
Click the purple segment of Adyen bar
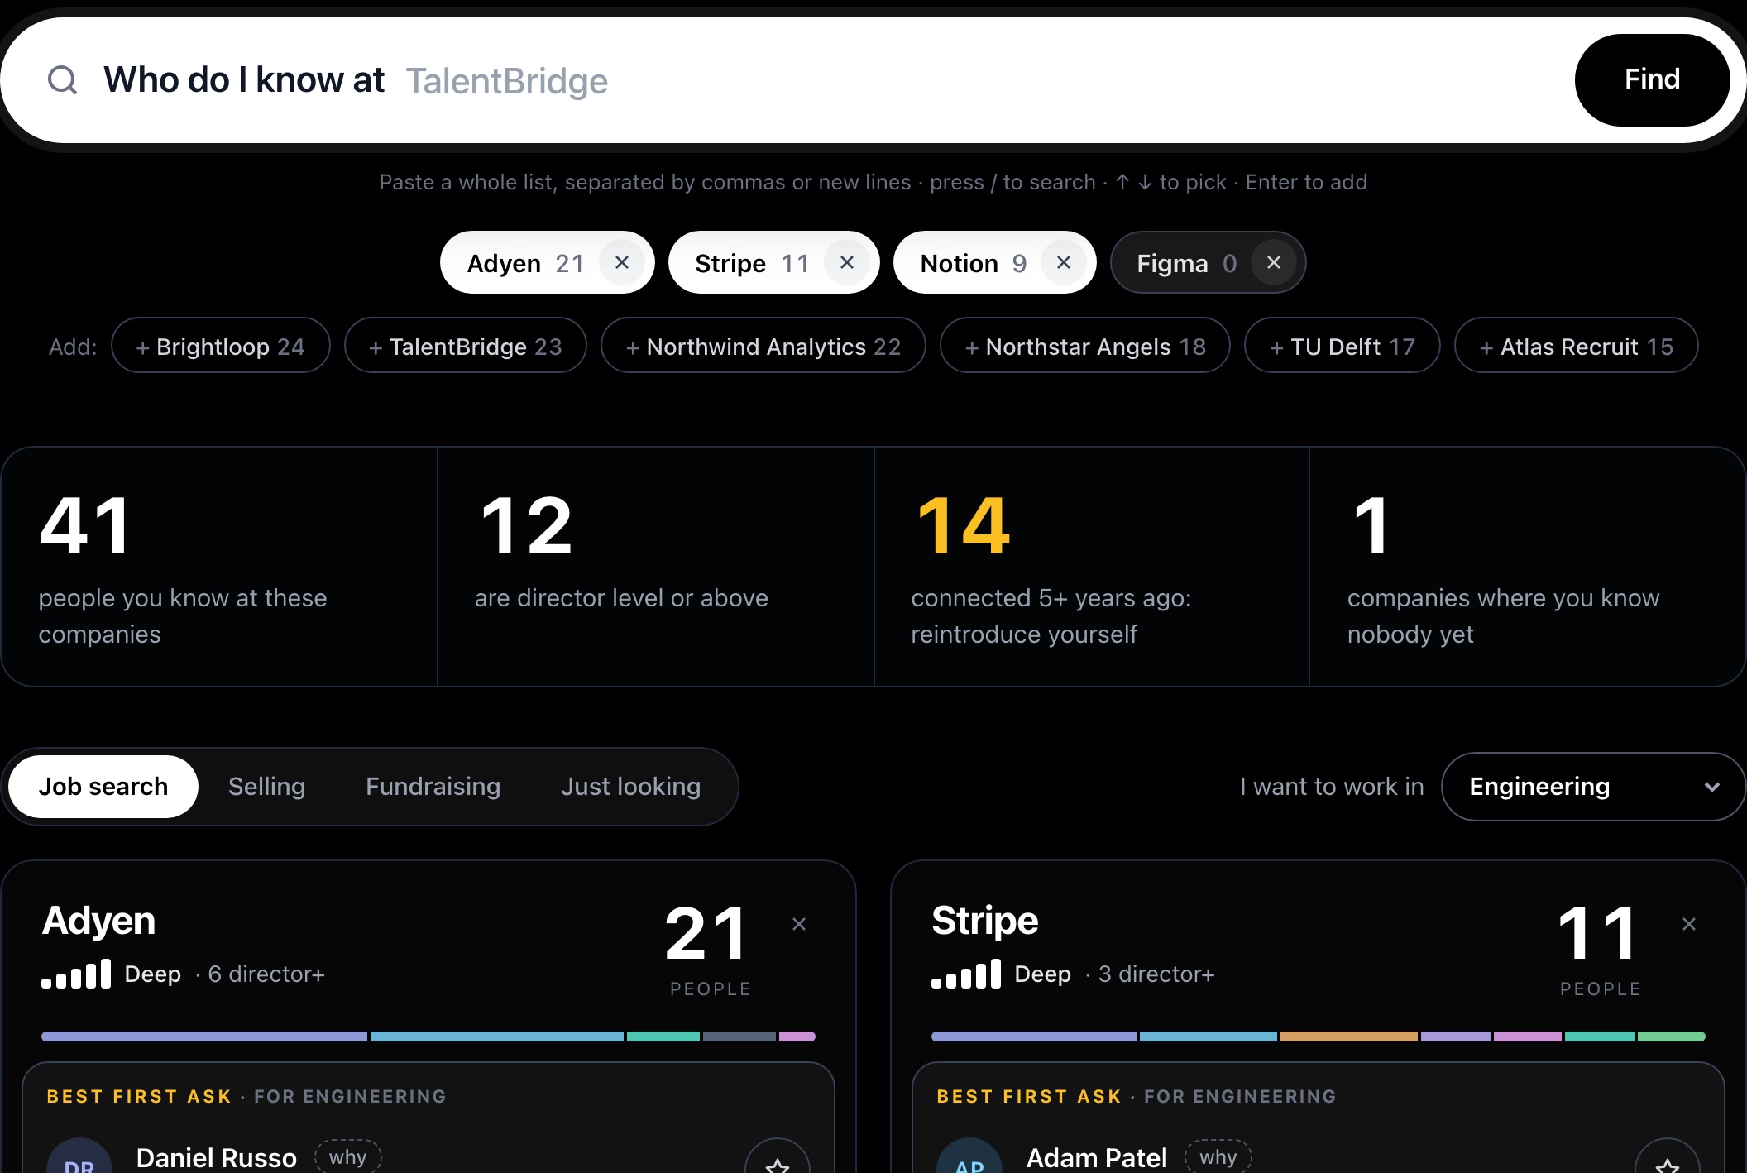pos(204,1037)
